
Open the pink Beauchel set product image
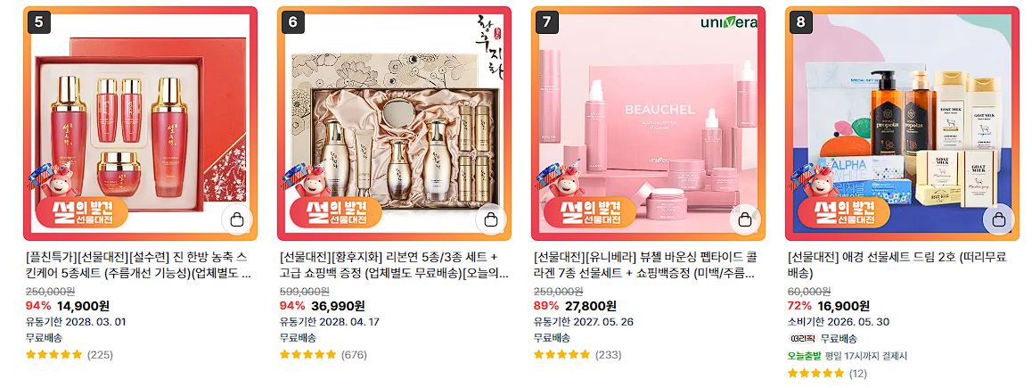click(648, 123)
